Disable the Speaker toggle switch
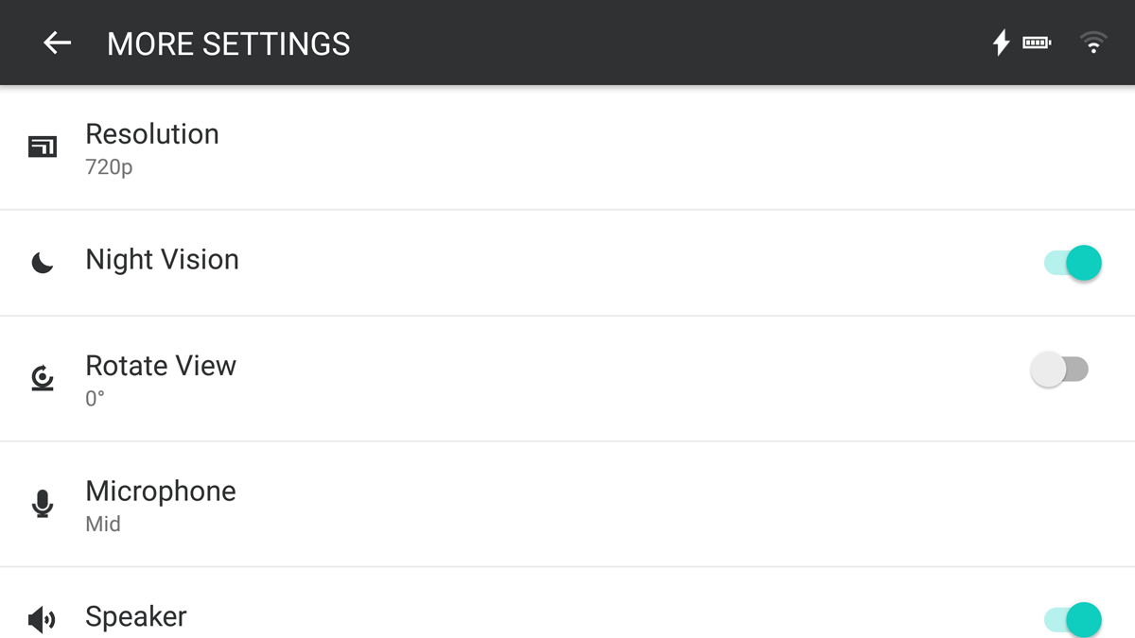The width and height of the screenshot is (1135, 638). [x=1073, y=620]
